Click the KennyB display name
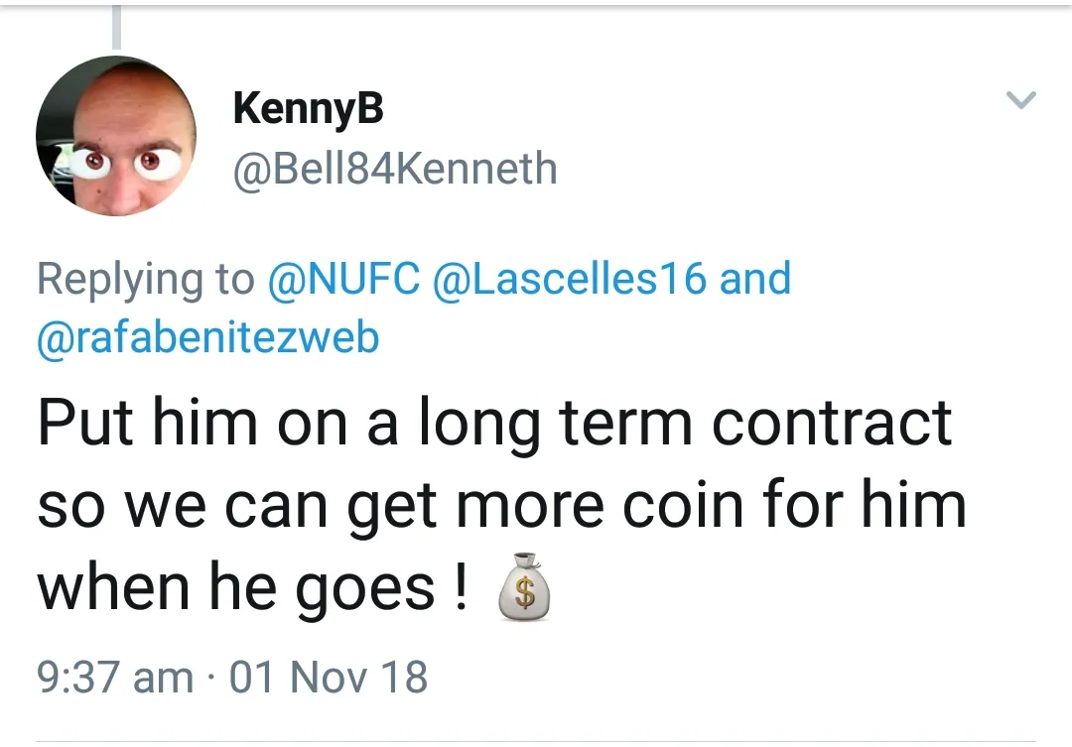1072x747 pixels. (308, 108)
